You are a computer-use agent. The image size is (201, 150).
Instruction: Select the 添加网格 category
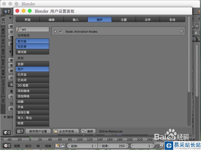coord(32,96)
